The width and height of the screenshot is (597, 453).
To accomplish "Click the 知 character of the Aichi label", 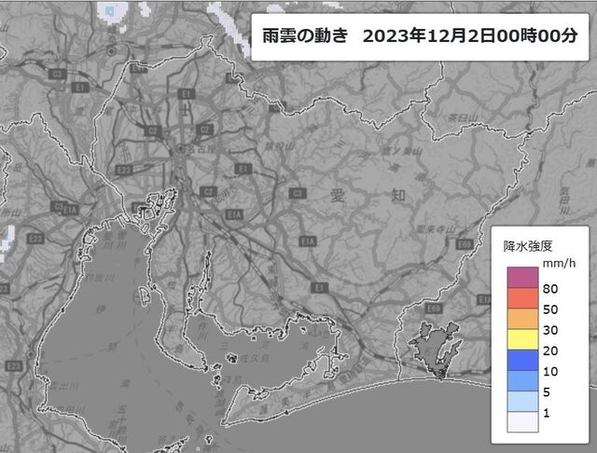I will 398,195.
